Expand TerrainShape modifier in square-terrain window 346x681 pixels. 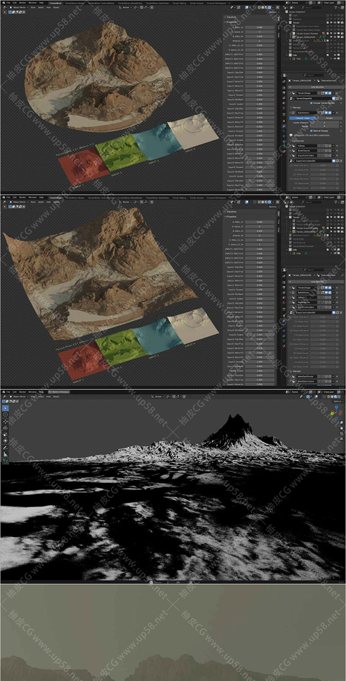[291, 288]
